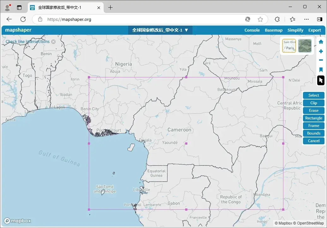Dismiss the Check line intersections notice
Viewport: 327px width, 228px height.
53,41
